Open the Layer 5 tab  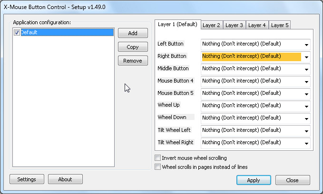[x=280, y=25]
